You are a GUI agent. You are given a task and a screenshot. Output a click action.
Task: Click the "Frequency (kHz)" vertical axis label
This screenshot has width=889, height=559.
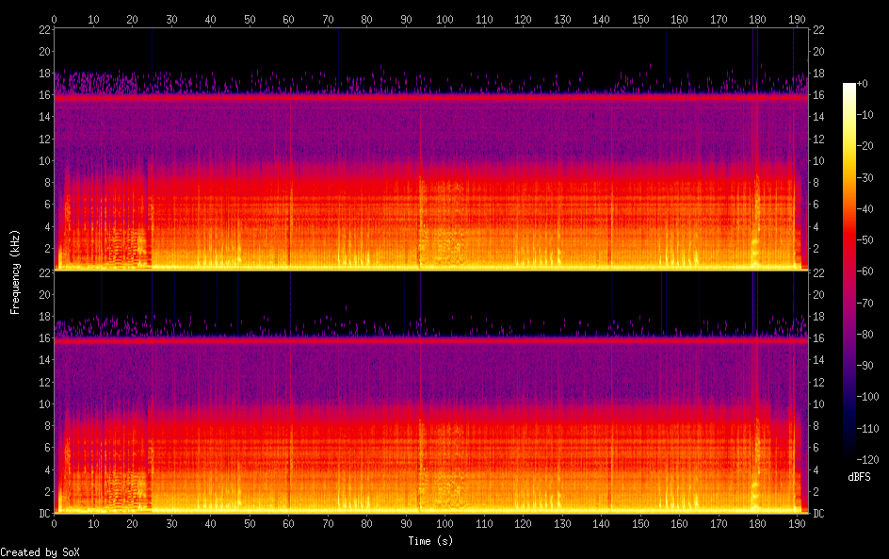16,271
